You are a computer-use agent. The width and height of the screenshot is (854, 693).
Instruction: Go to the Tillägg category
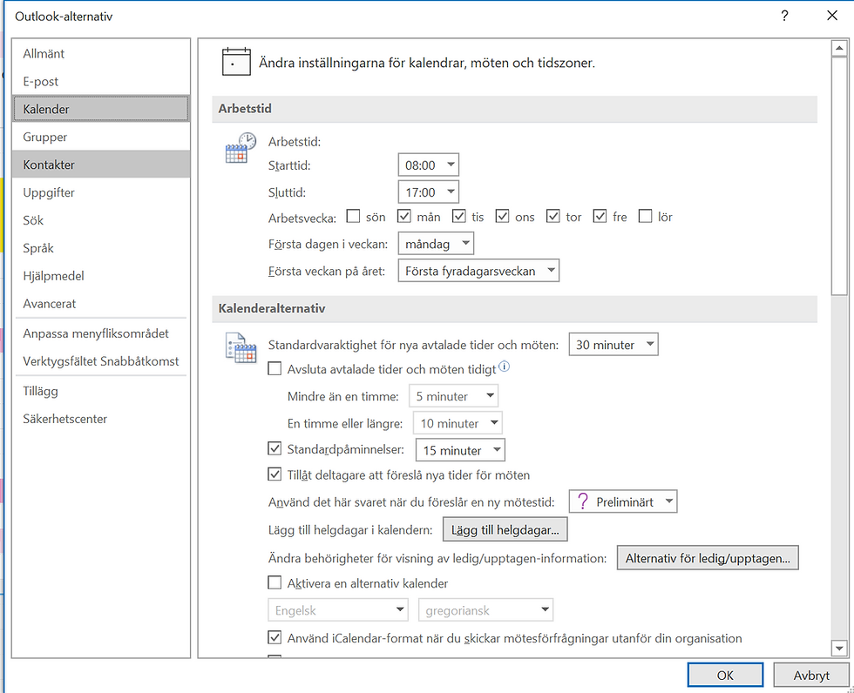click(x=101, y=391)
